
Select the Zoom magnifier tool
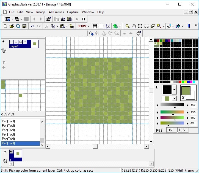[x=127, y=26]
